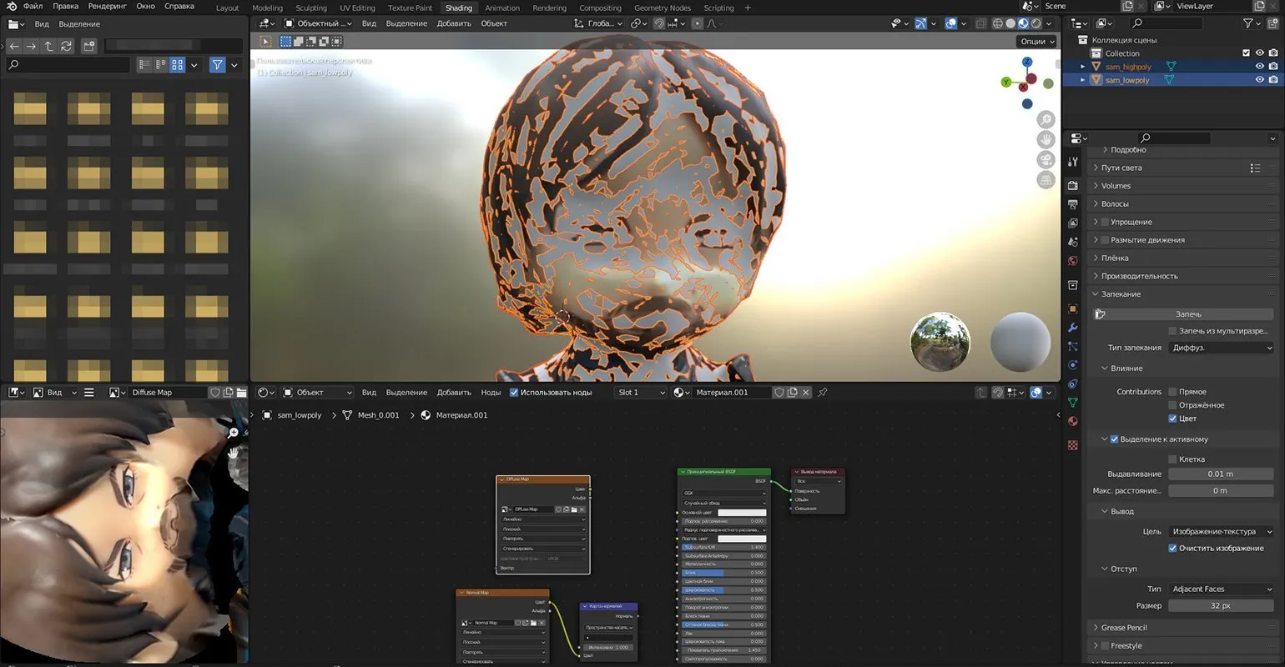
Task: Click the Выдавливание value field
Action: pyautogui.click(x=1220, y=474)
